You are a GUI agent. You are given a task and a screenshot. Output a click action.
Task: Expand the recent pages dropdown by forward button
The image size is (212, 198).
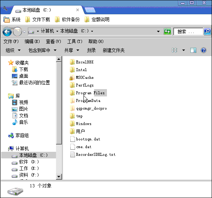tap(24, 32)
